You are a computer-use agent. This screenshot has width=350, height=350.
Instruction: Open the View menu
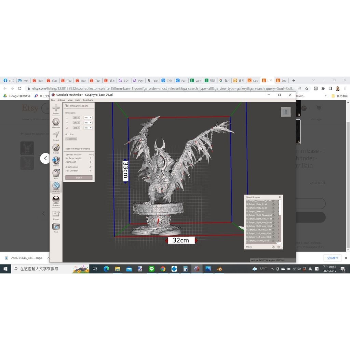coord(70,100)
